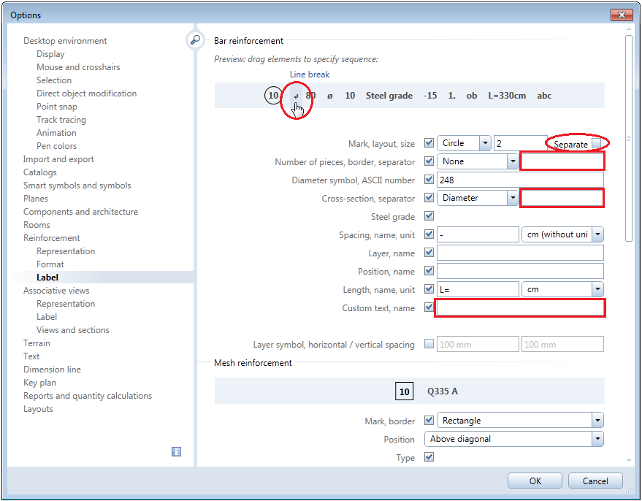Select Point snap in the tree
This screenshot has height=501, width=642.
click(x=57, y=107)
